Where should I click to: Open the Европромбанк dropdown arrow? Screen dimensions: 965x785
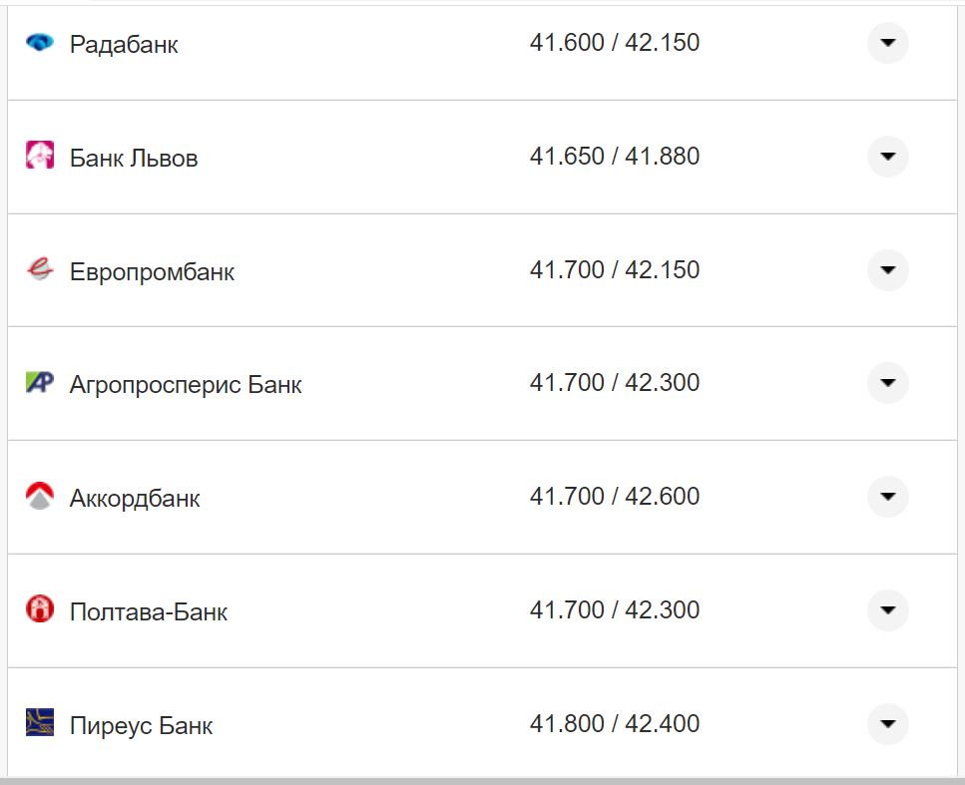[x=887, y=270]
